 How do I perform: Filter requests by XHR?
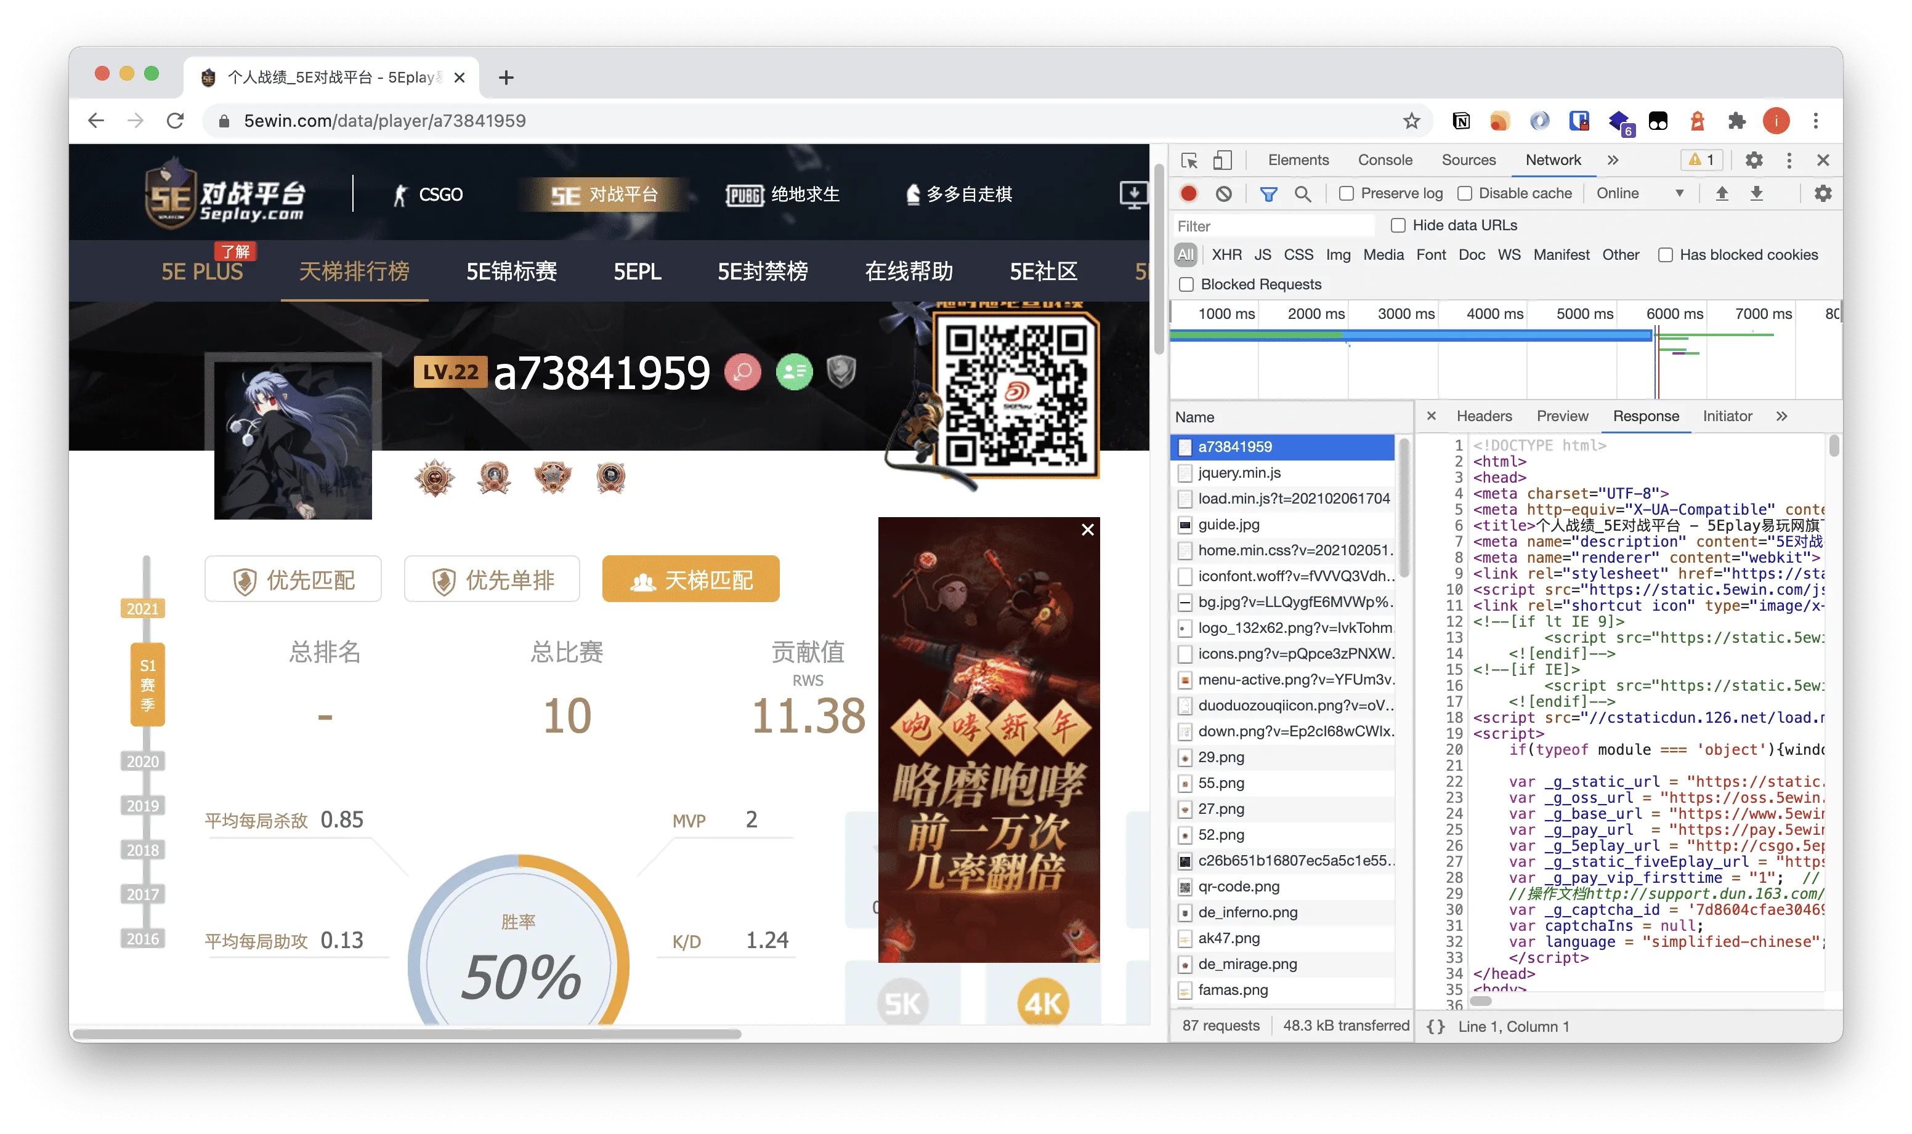point(1226,254)
